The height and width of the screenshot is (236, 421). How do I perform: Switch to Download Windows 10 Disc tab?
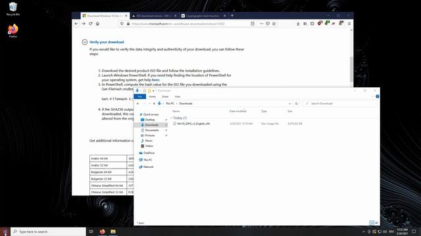(105, 16)
